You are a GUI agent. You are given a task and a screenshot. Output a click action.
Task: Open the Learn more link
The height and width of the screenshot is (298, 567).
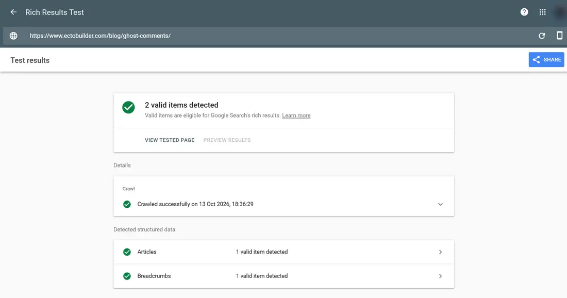pyautogui.click(x=296, y=115)
